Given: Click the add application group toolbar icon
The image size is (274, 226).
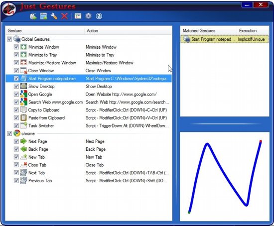Looking at the screenshot, I should (43, 16).
